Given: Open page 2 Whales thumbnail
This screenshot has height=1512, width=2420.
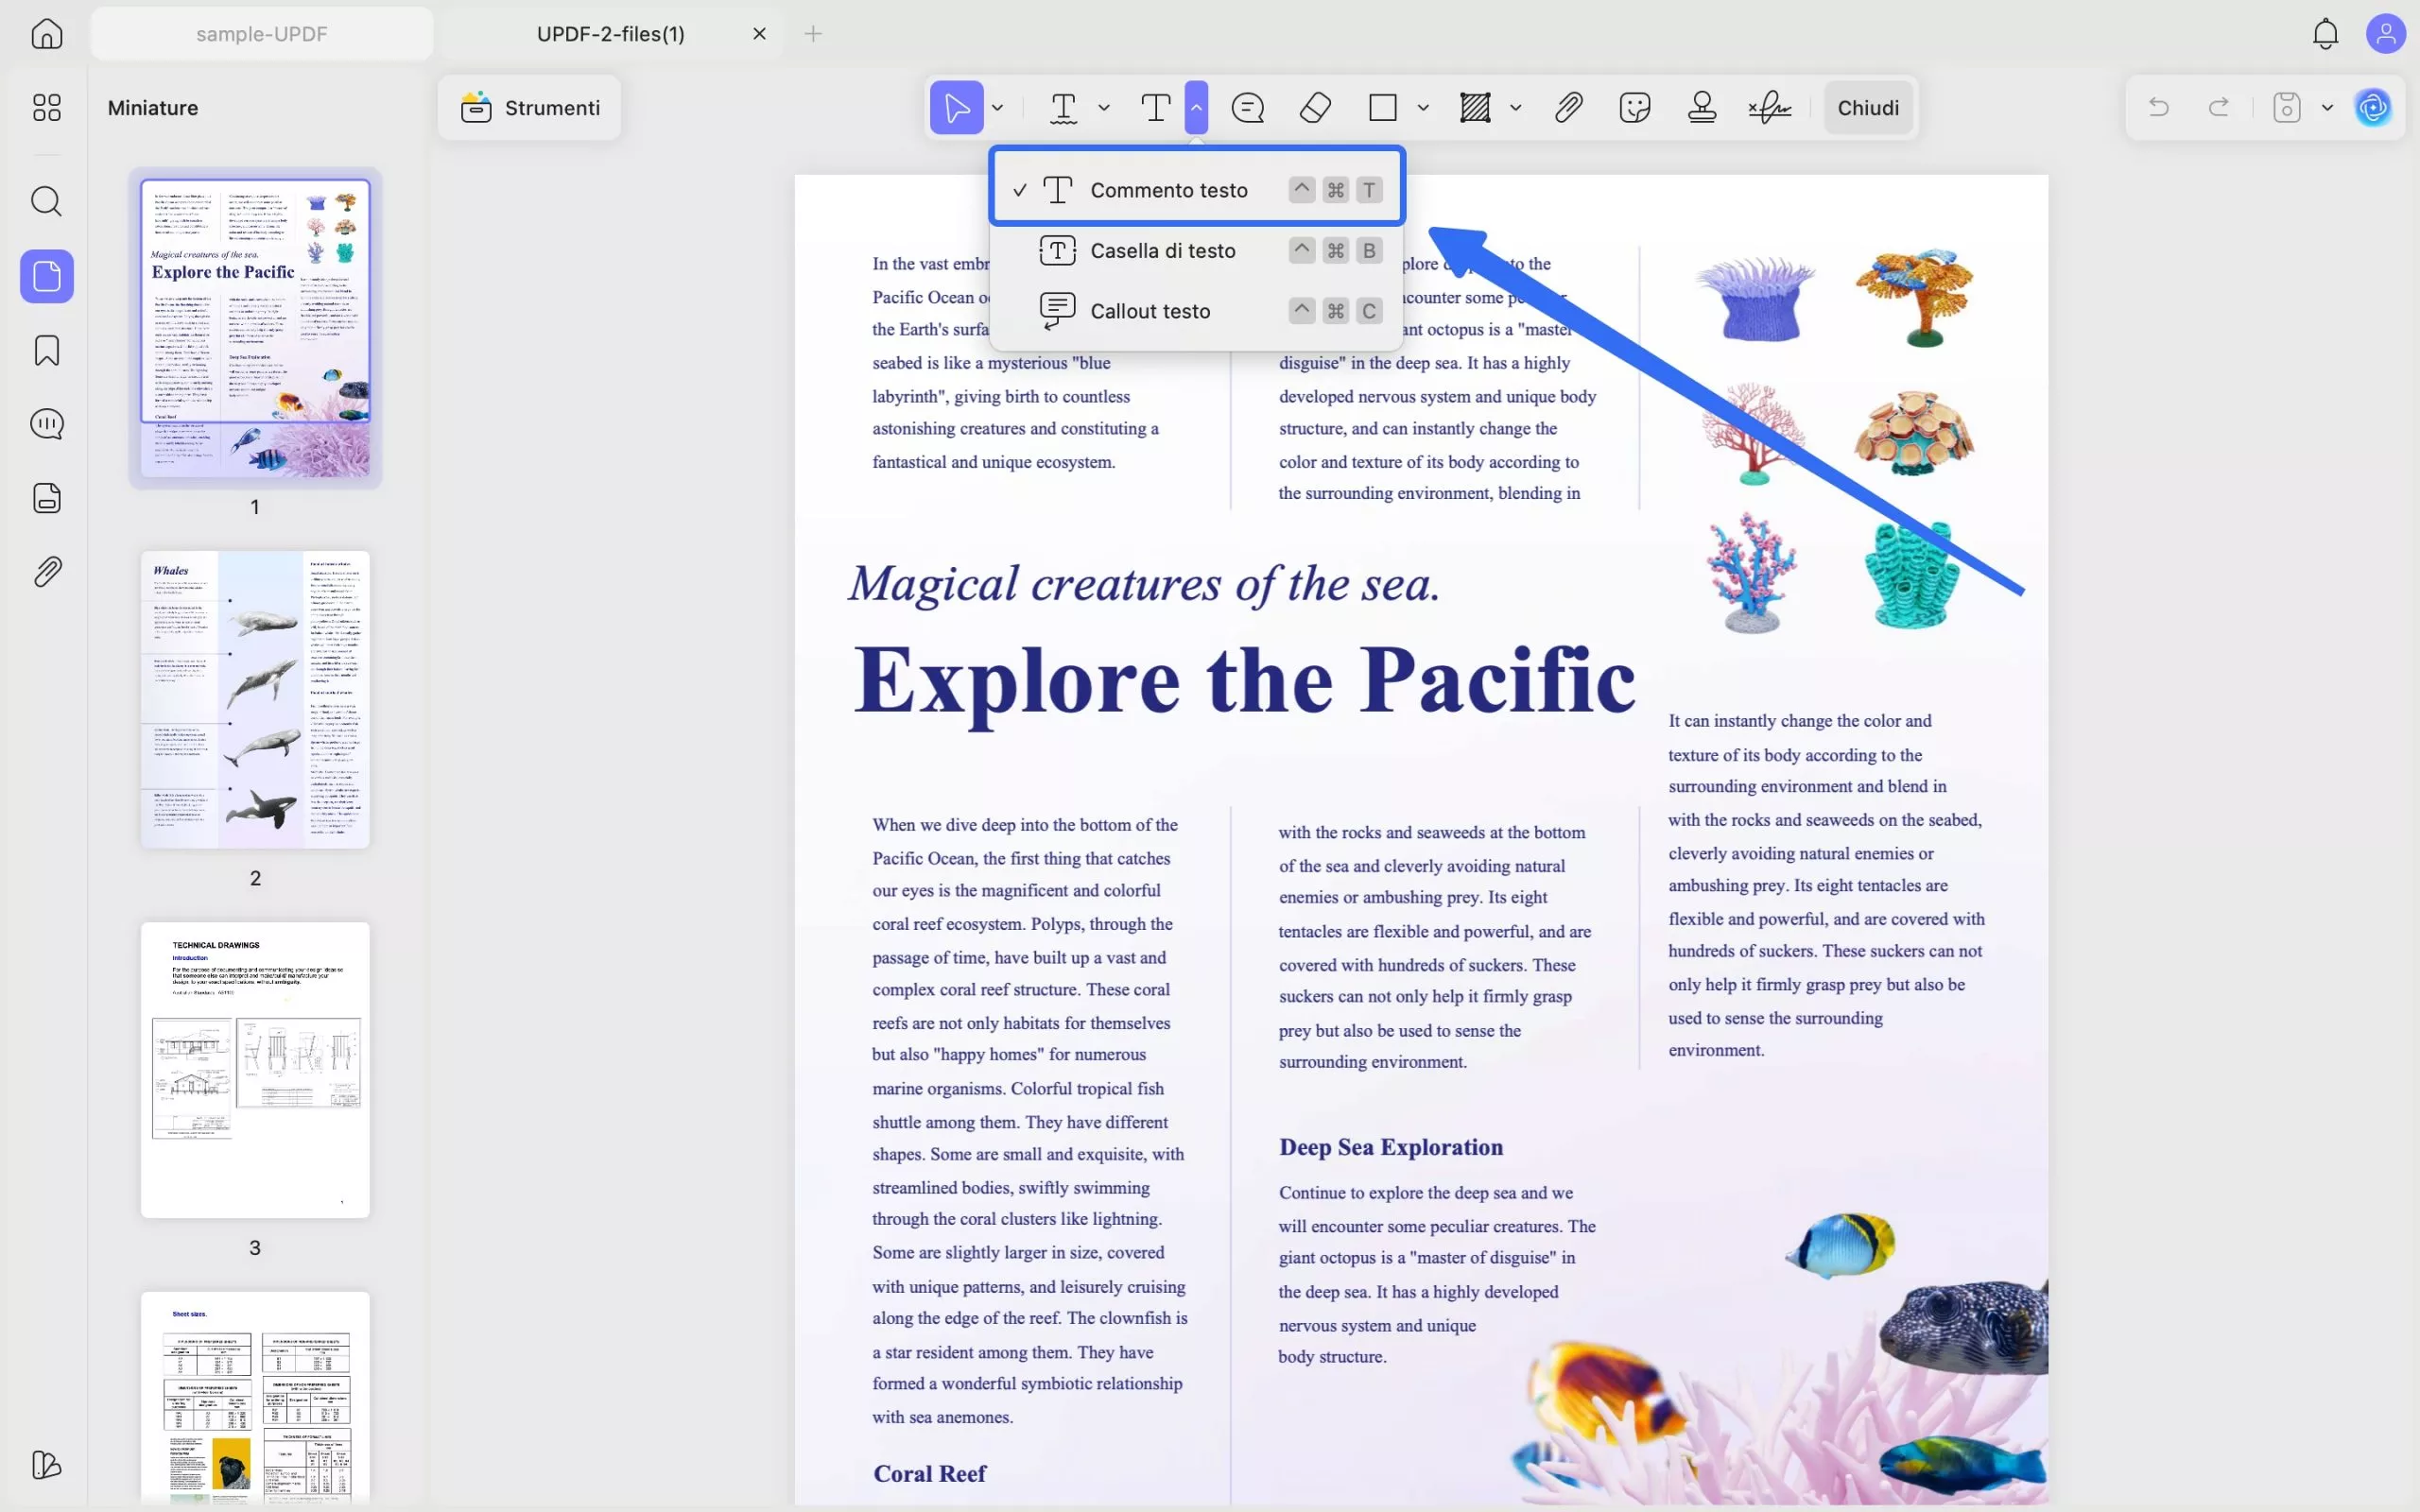Looking at the screenshot, I should (x=255, y=699).
